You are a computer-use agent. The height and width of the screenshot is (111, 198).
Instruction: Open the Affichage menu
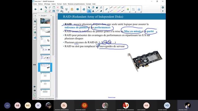47,4
